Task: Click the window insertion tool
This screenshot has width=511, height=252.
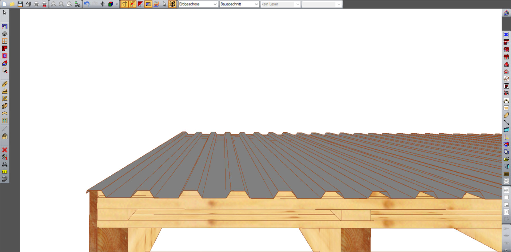Action: [x=5, y=41]
